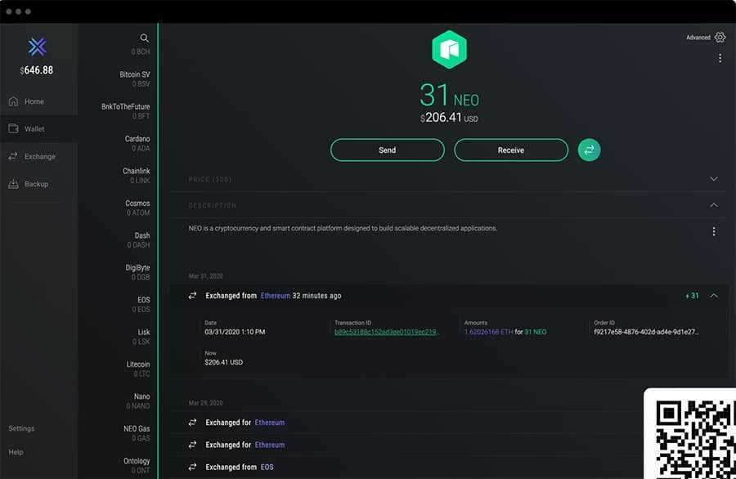Click the $646.88 portfolio total

tap(37, 70)
